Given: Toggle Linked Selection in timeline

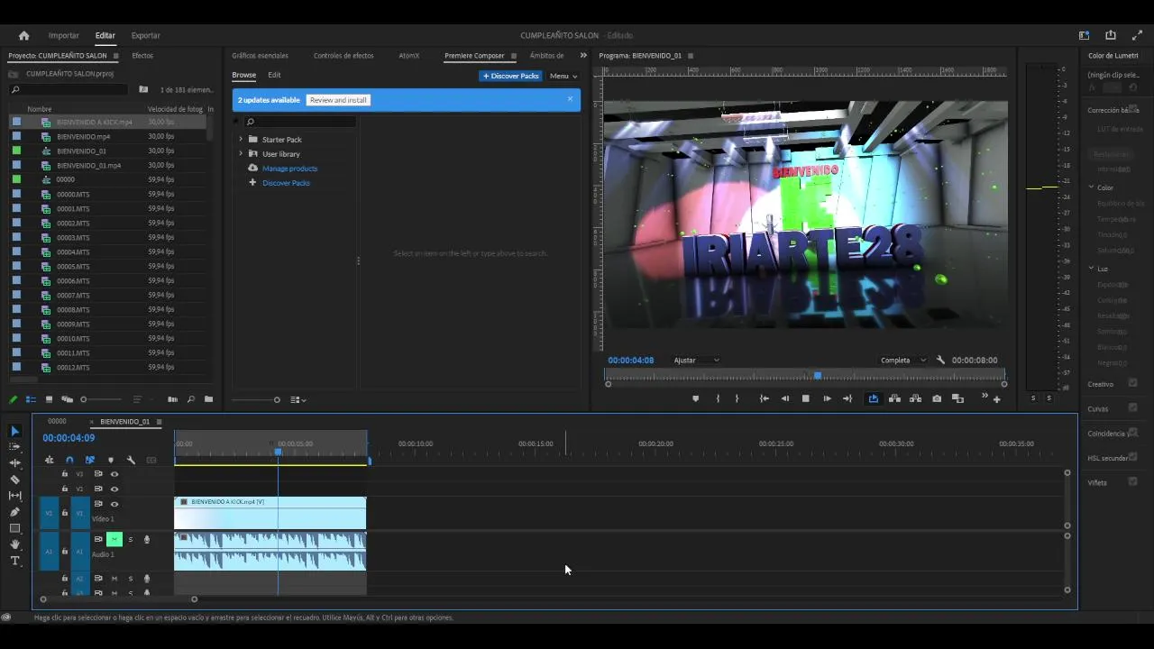Looking at the screenshot, I should point(89,460).
